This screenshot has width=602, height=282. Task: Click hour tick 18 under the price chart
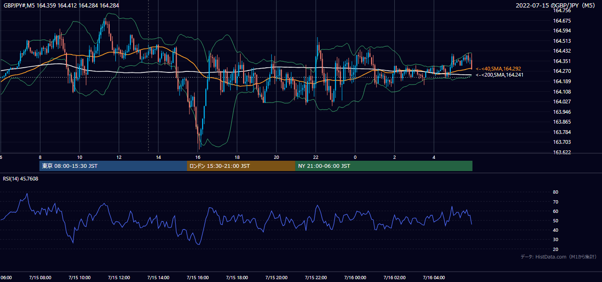237,157
